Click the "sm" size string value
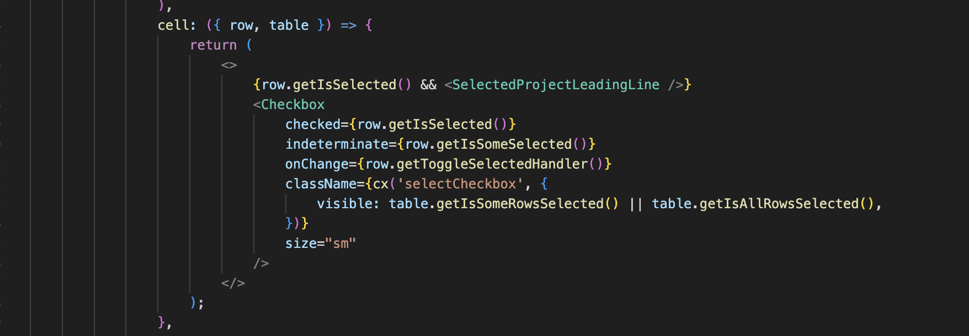The image size is (969, 336). [340, 243]
